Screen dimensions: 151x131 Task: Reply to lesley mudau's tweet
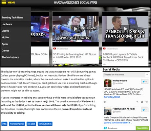137,102
